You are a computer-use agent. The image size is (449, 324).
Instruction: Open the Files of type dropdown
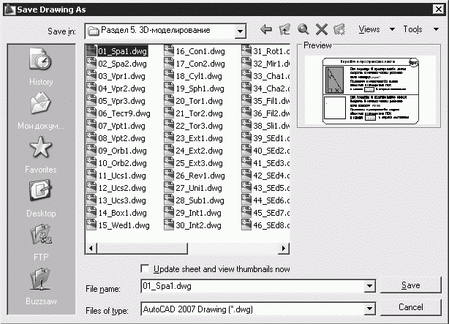coord(369,308)
